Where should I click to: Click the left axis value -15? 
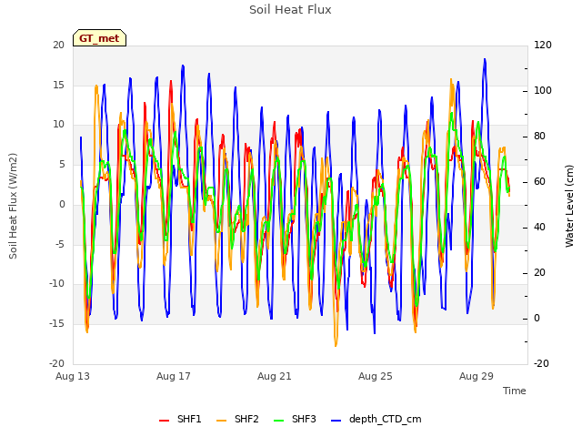point(56,324)
